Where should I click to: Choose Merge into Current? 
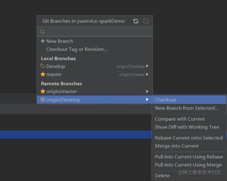[177, 146]
